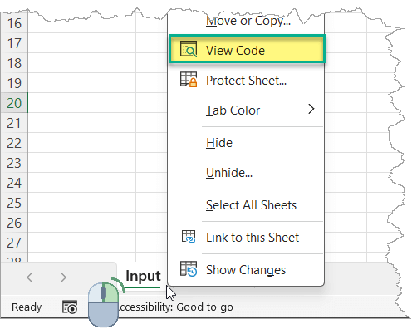The image size is (412, 329).
Task: Click the View Code magnifier icon
Action: tap(189, 49)
